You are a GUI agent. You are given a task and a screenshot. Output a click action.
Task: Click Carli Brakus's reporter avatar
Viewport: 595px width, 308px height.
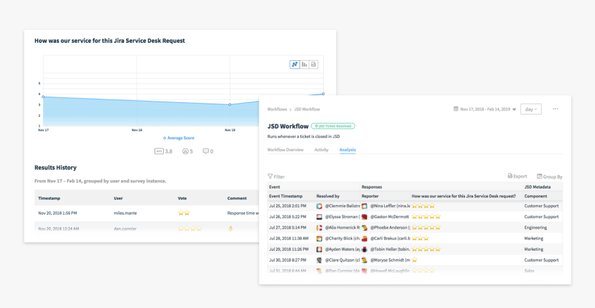365,239
